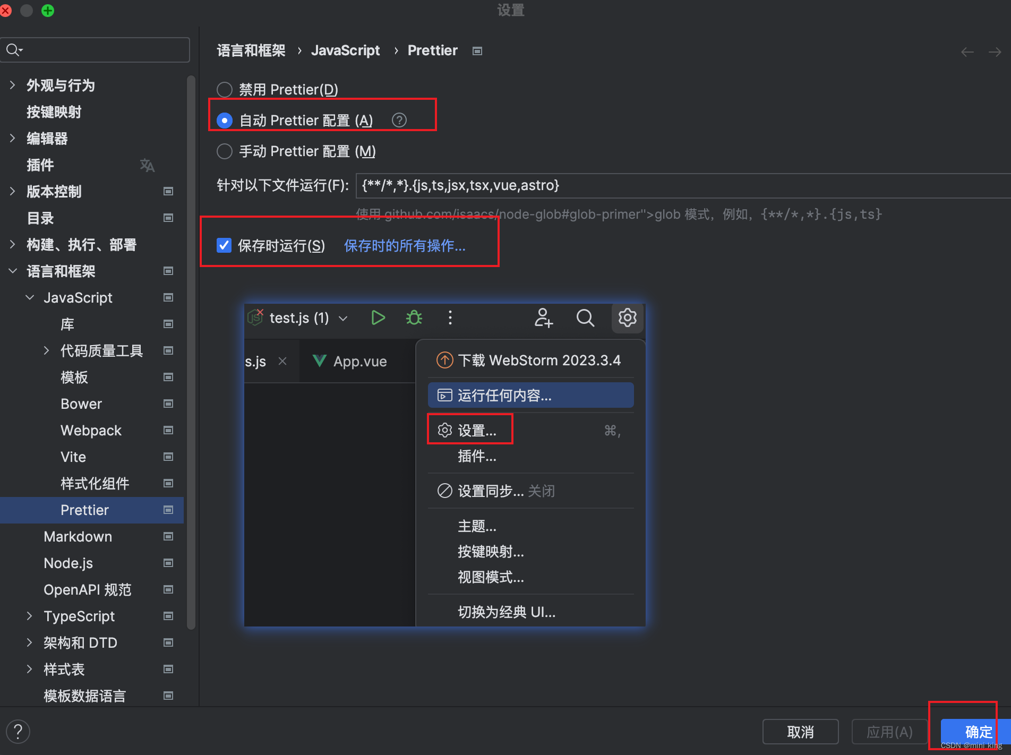Open the test.js run configuration dropdown
The width and height of the screenshot is (1011, 755).
click(343, 319)
